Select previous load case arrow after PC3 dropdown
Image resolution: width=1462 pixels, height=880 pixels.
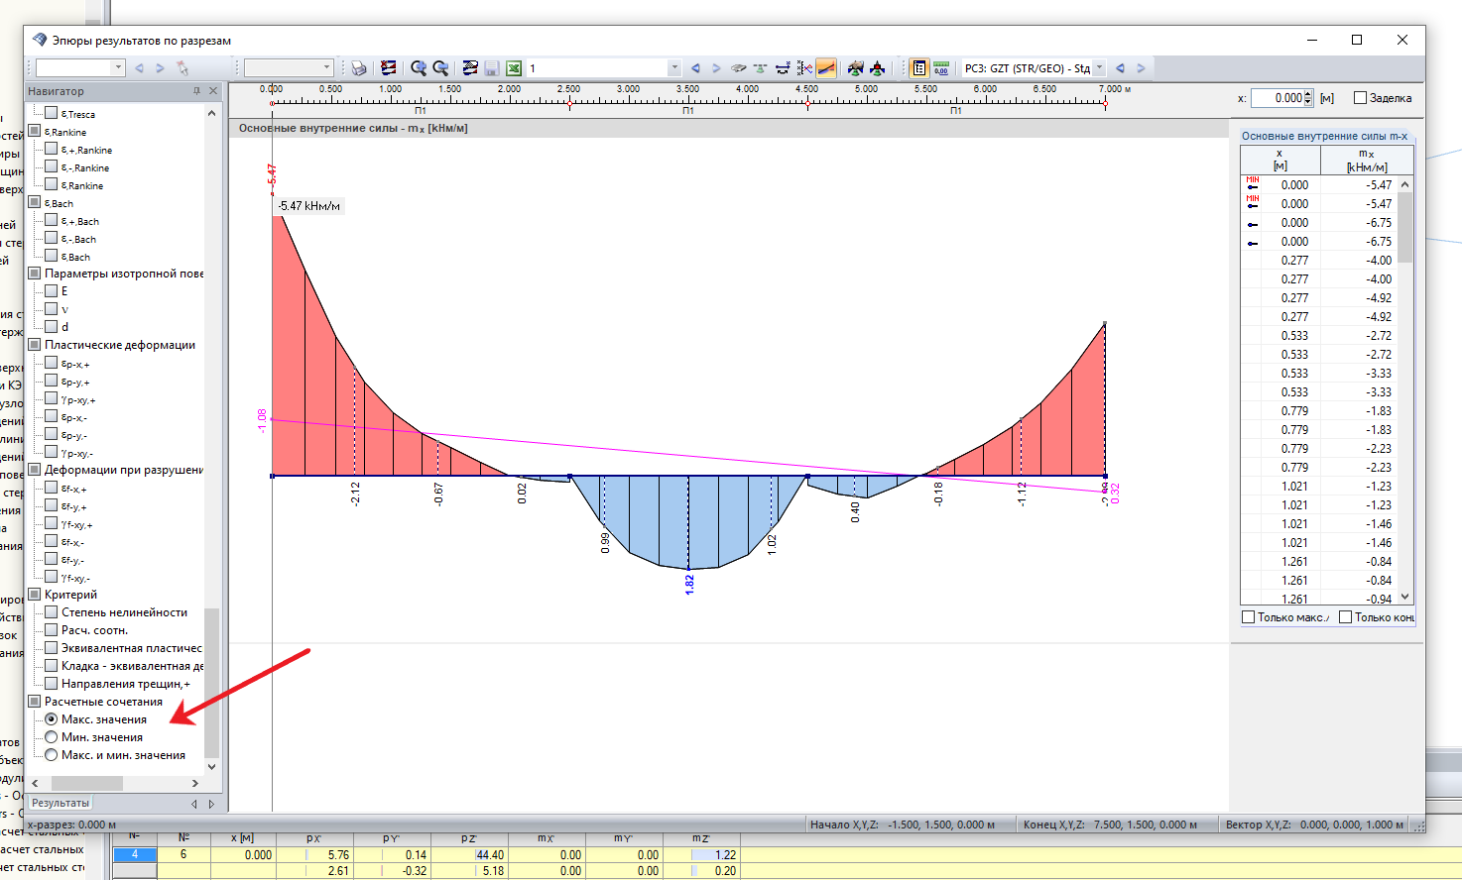point(1120,68)
